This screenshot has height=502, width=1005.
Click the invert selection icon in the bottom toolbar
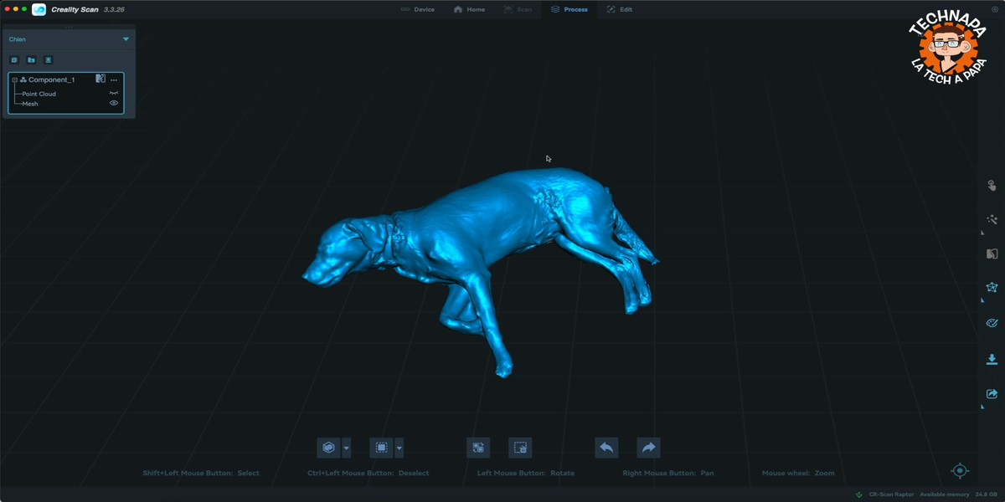(x=520, y=448)
